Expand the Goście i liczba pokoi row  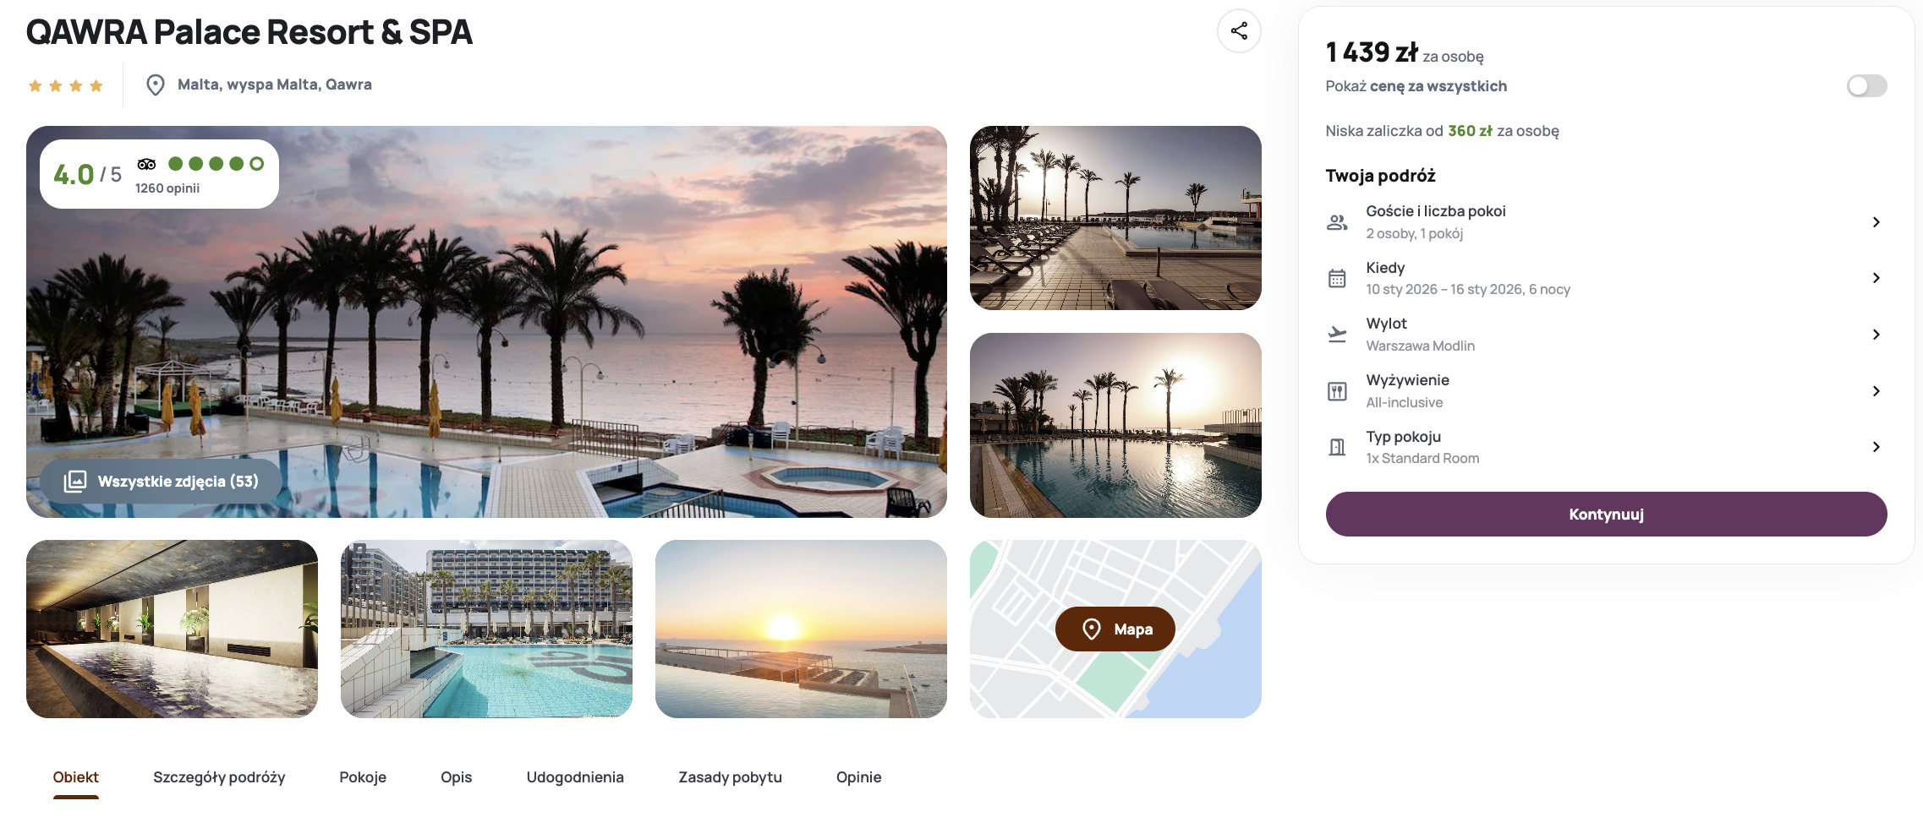[x=1876, y=222]
